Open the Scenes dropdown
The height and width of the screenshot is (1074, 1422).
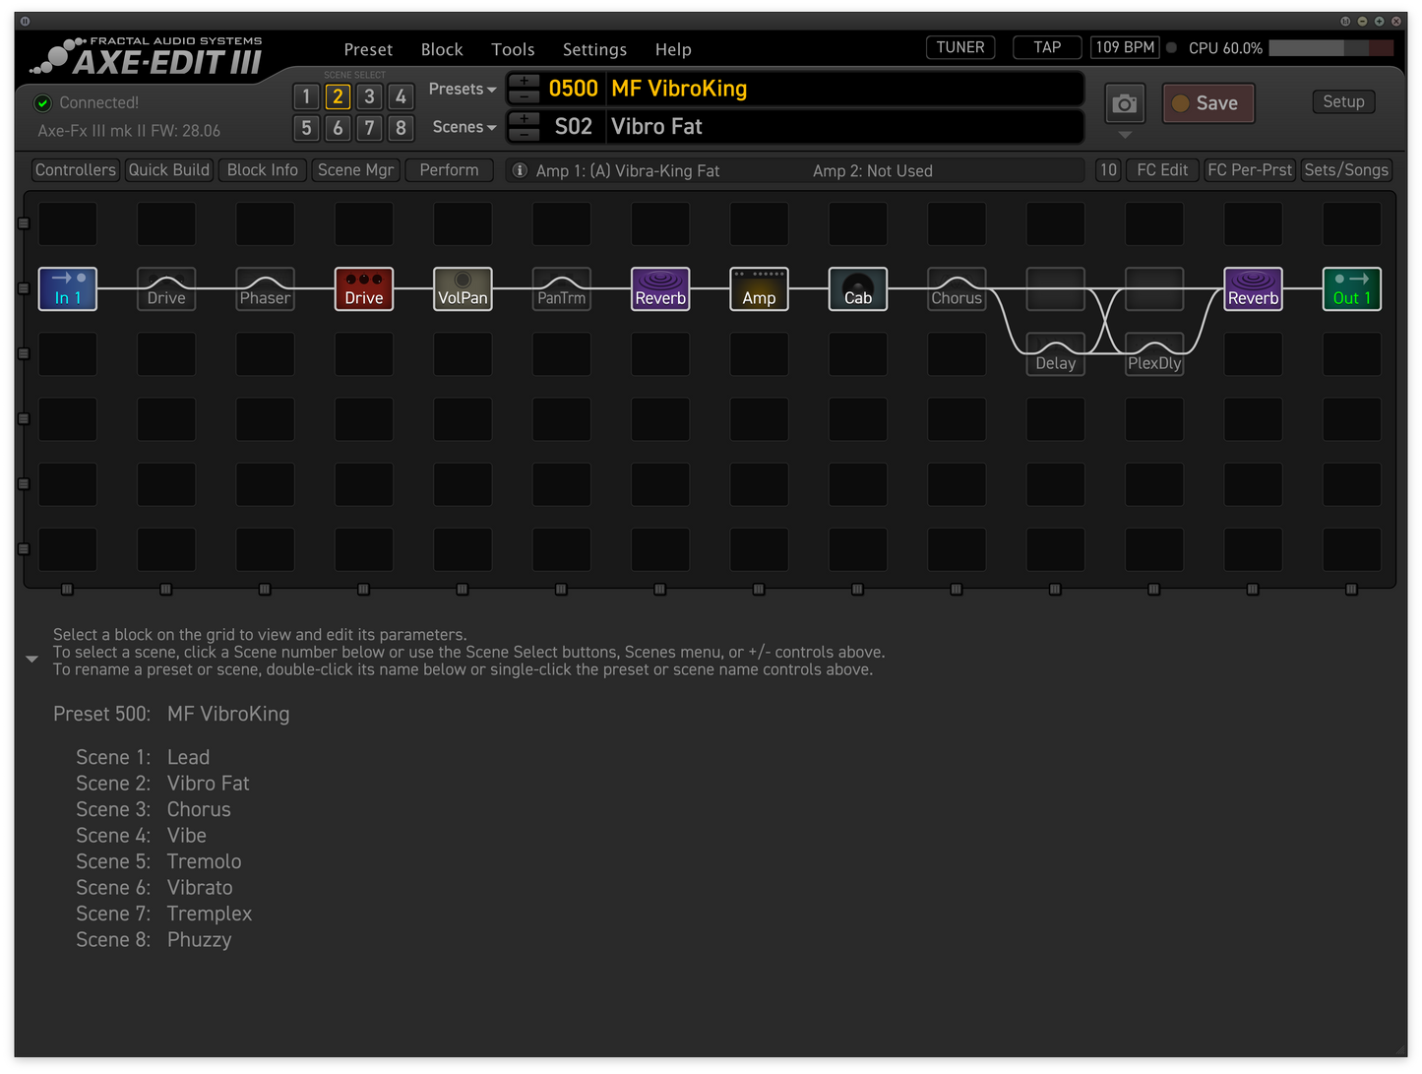[x=464, y=126]
